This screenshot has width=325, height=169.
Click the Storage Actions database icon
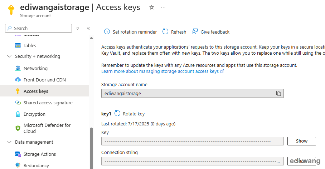(x=18, y=154)
